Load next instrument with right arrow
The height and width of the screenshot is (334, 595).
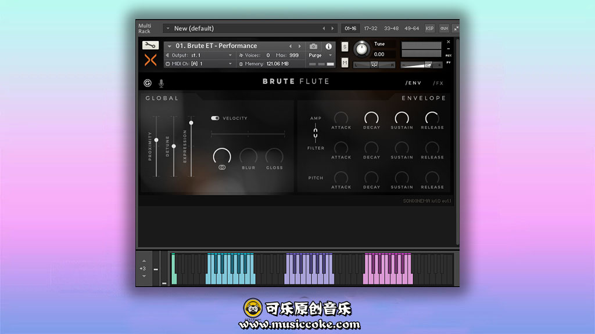pyautogui.click(x=299, y=46)
